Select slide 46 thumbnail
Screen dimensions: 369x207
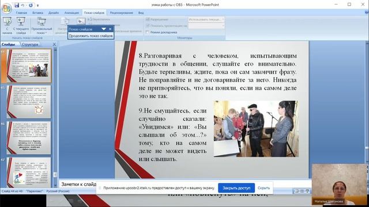tap(29, 138)
